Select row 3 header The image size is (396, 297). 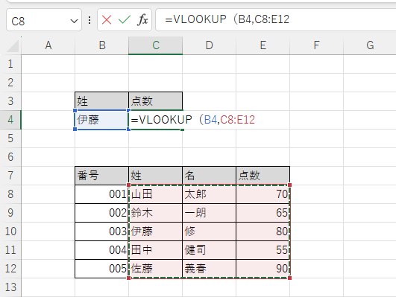10,101
